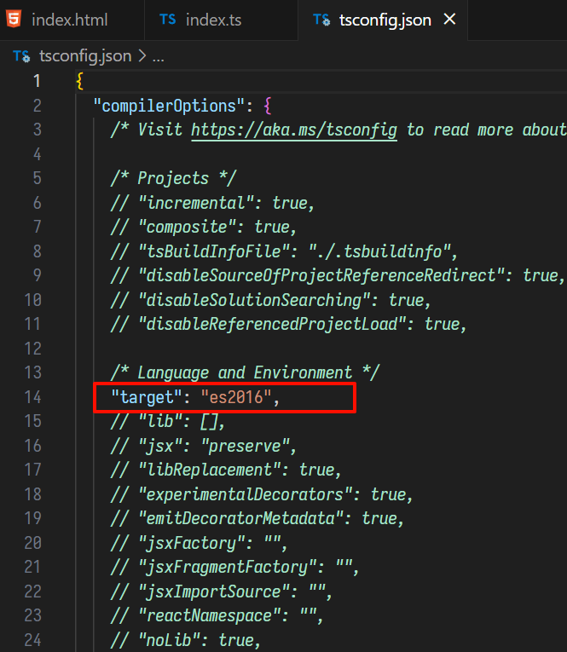Viewport: 567px width, 652px height.
Task: Click the HTML5 icon on index.html tab
Action: point(14,20)
